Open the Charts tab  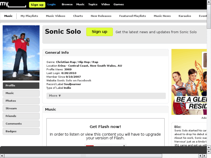(78, 16)
